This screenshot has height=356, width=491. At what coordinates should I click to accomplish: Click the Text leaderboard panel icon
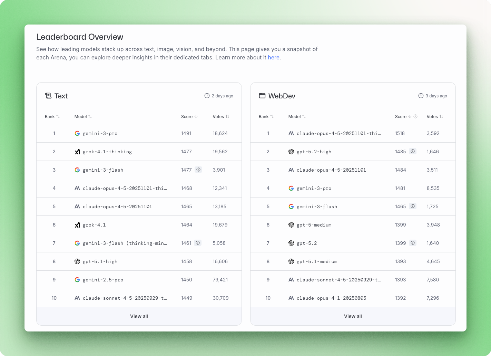tap(48, 96)
